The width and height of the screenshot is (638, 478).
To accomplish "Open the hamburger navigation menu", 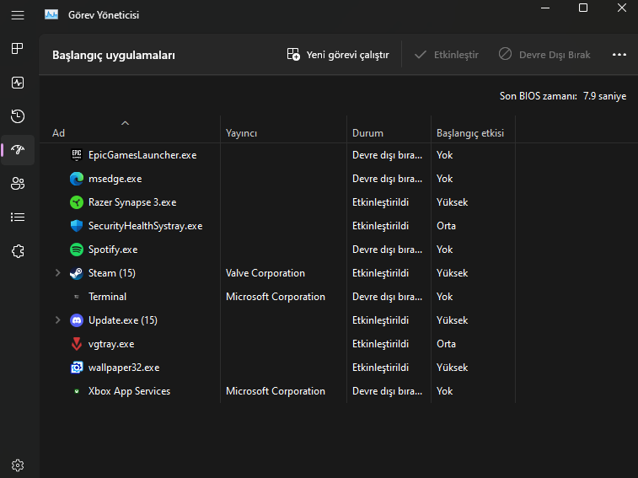I will 17,14.
